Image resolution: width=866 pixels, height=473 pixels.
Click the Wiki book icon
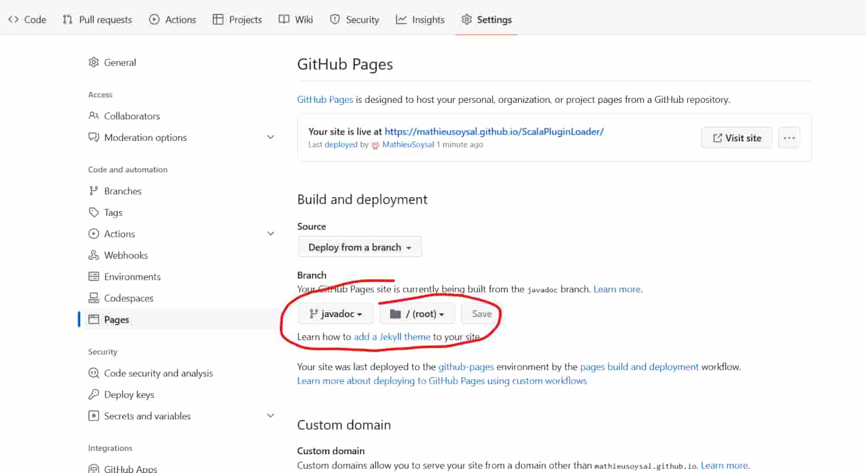tap(284, 20)
